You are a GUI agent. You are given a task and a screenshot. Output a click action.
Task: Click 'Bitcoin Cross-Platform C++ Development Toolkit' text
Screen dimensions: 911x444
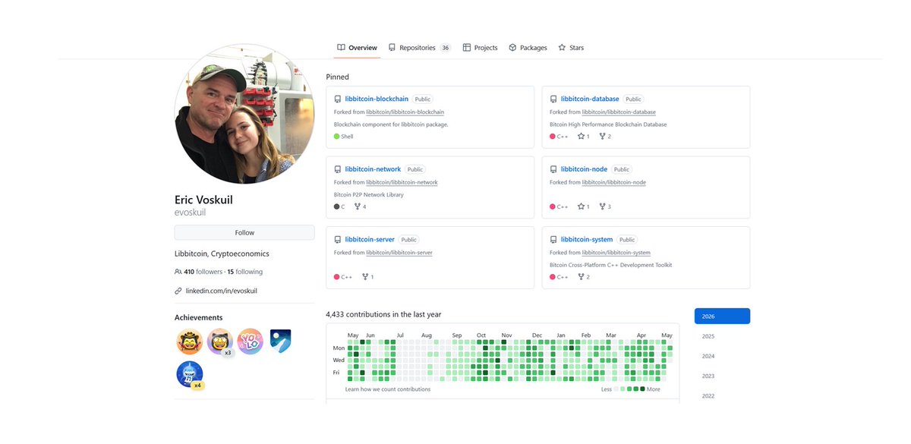[x=611, y=265]
